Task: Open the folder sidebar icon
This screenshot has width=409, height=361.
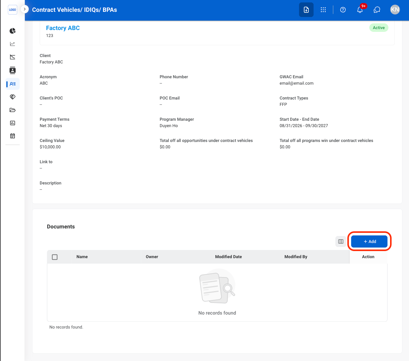Action: pos(12,110)
